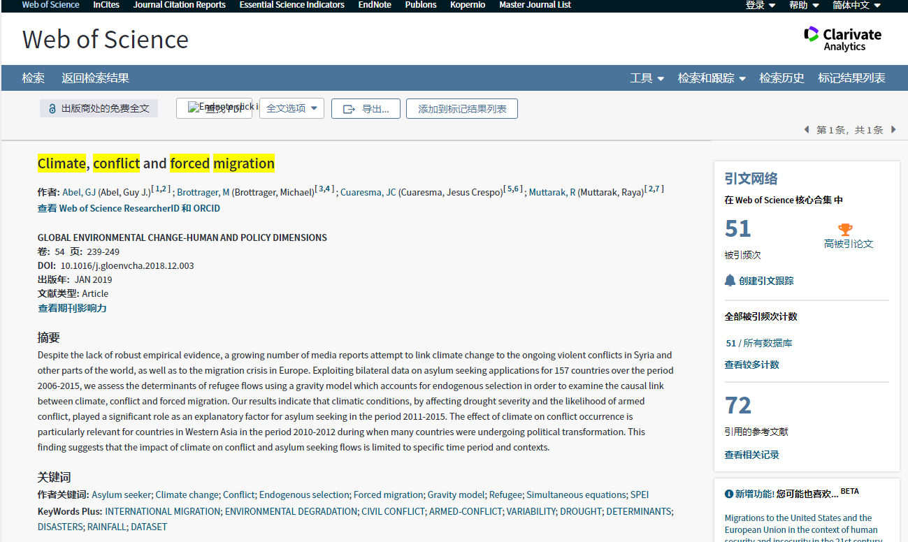Click KeyWords Plus INTERNATIONAL MIGRATION

point(163,511)
